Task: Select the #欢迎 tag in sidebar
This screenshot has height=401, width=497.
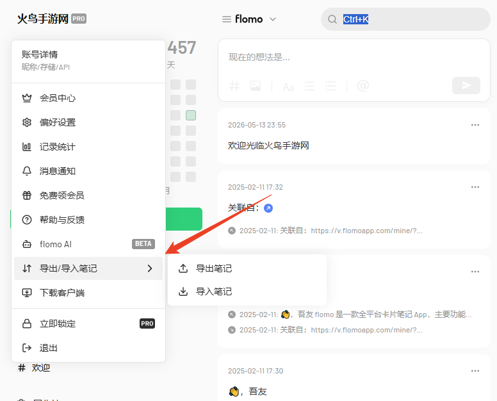Action: coord(34,368)
